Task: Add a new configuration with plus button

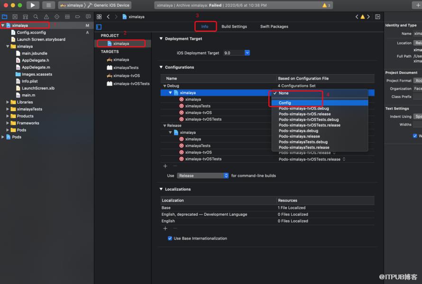Action: tap(165, 166)
